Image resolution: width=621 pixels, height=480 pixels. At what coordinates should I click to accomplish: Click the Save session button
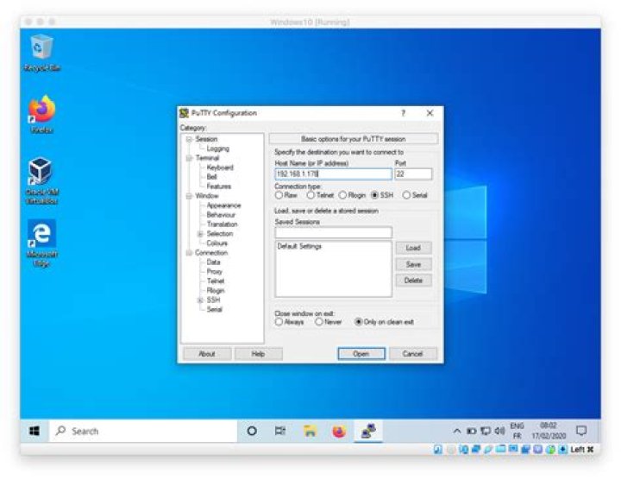click(x=413, y=264)
